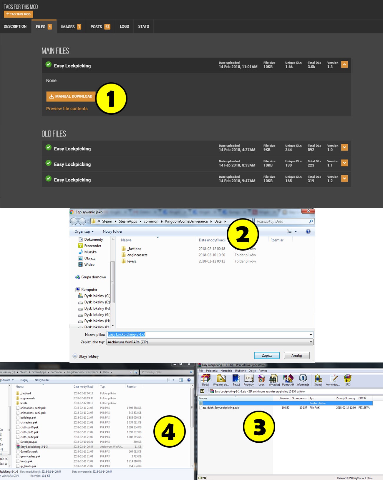The height and width of the screenshot is (480, 383).
Task: Open the Zapisz jako typ combo box
Action: coord(210,342)
